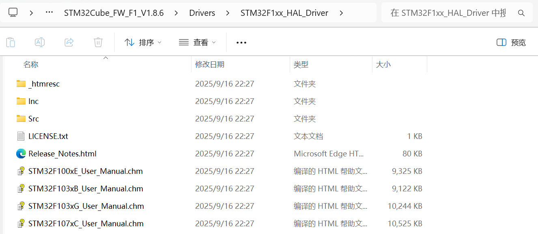The image size is (538, 234).
Task: Open Release_Notes.html Edge file icon
Action: pos(21,154)
